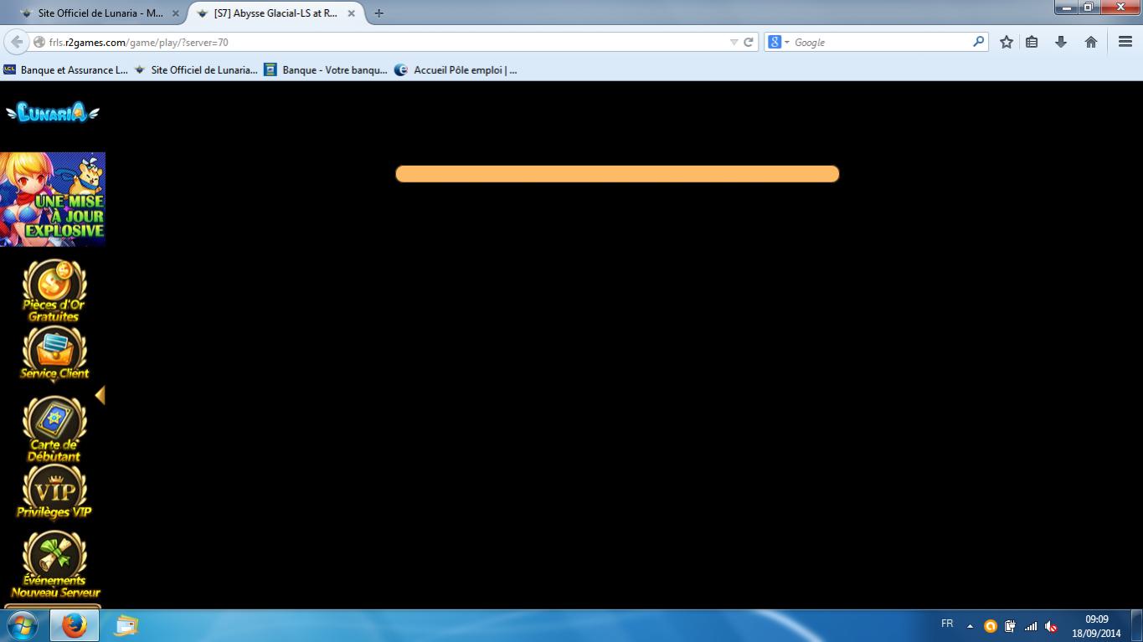This screenshot has width=1143, height=642.
Task: Click the Firefox home icon
Action: click(1090, 42)
